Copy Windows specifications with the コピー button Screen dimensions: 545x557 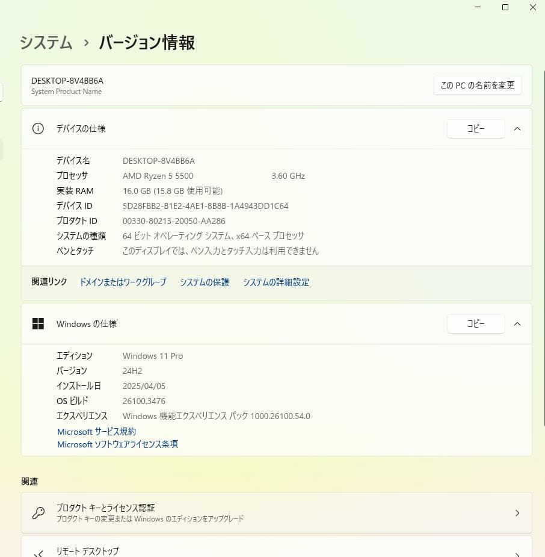coord(476,323)
